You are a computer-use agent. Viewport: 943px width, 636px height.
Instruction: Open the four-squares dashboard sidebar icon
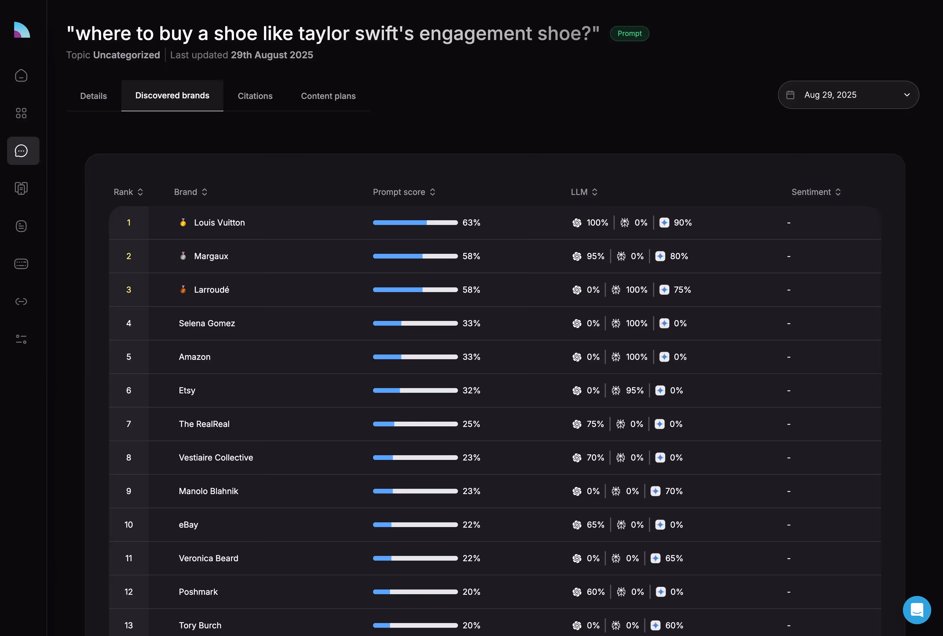coord(21,113)
